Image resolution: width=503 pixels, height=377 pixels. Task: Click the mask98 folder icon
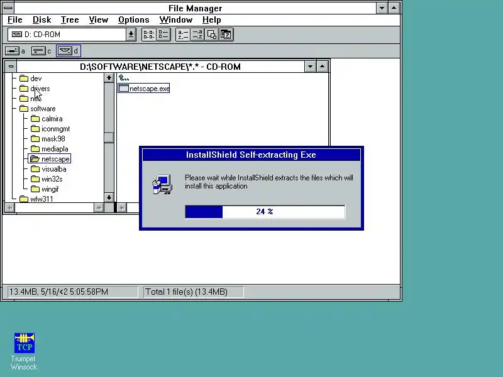pos(35,139)
